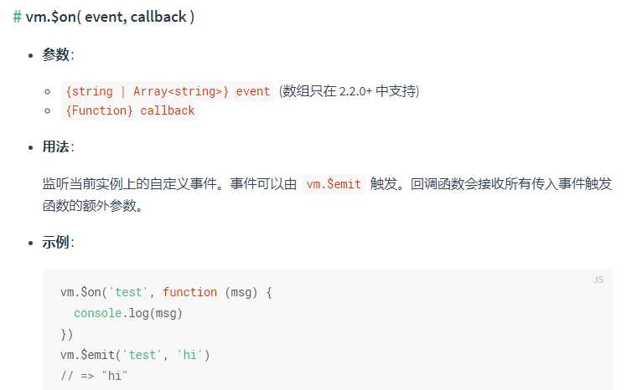Click the 'test' string in the vm.$on line
642x390 pixels.
(x=128, y=292)
